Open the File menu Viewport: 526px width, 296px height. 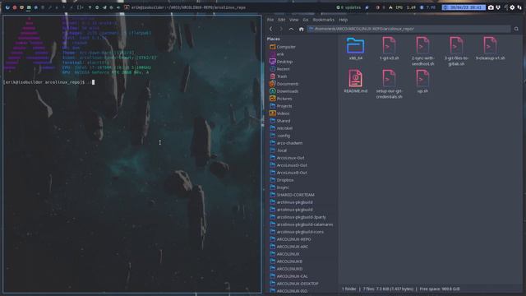pyautogui.click(x=270, y=20)
